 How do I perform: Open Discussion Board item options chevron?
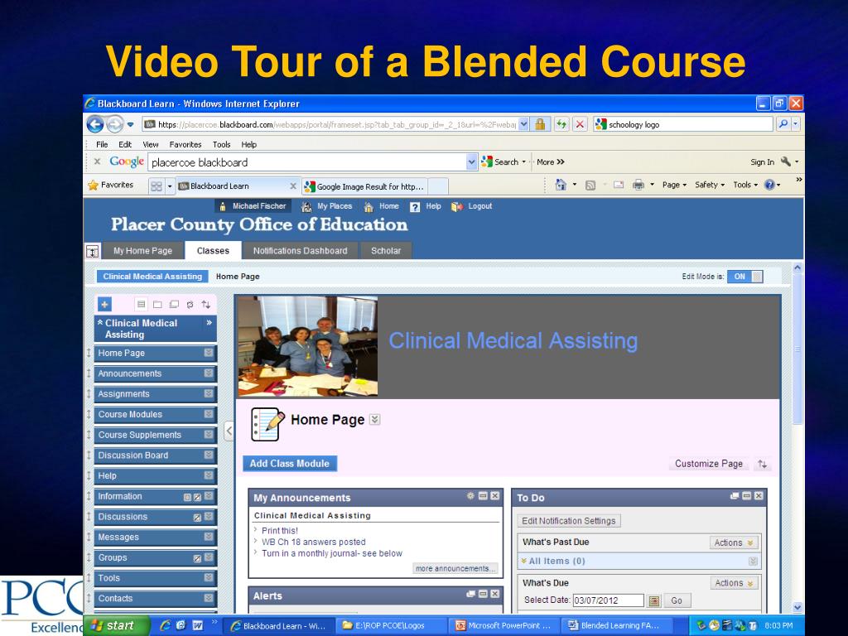[209, 455]
